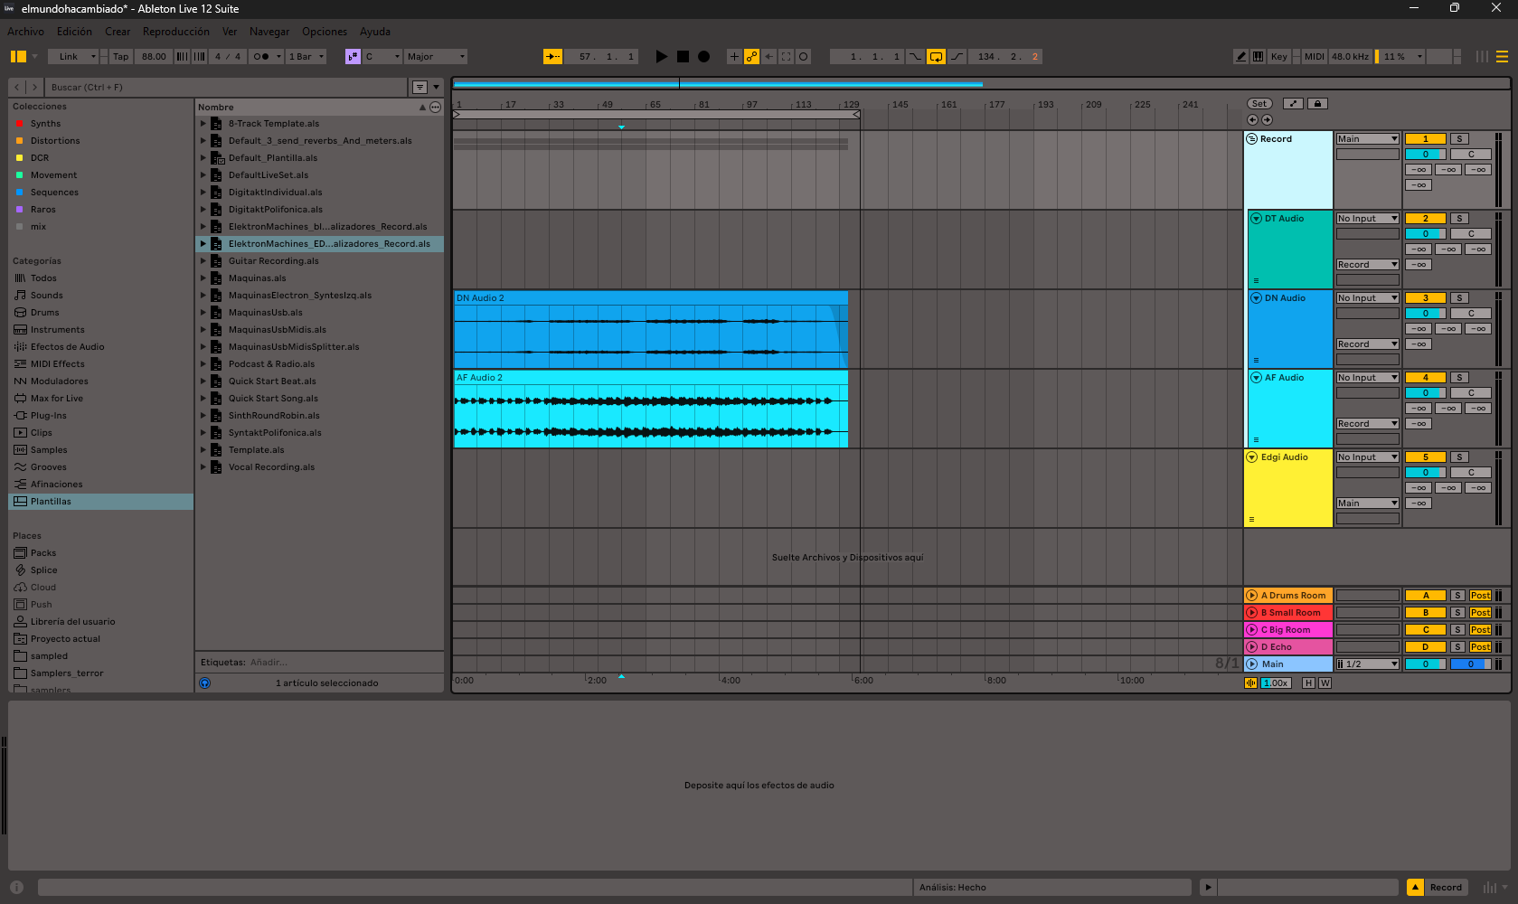Image resolution: width=1518 pixels, height=904 pixels.
Task: Toggle Post button on A Drums Room
Action: point(1480,596)
